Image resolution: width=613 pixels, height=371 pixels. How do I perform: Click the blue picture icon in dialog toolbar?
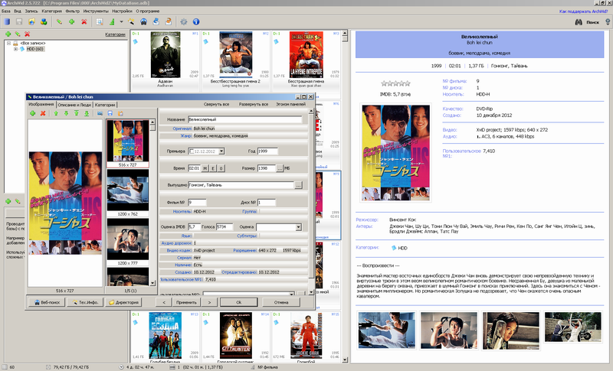point(100,113)
